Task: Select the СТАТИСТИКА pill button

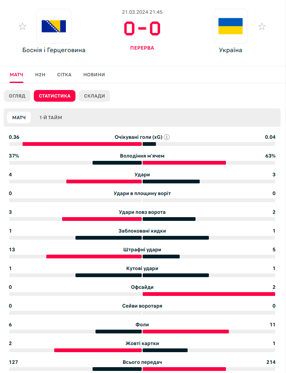Action: pos(55,96)
